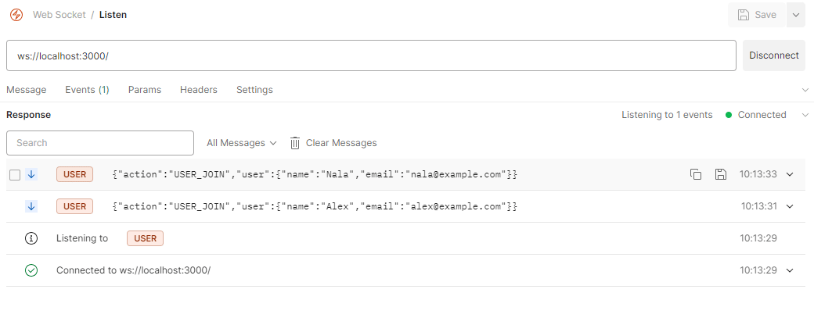Viewport: 814px width, 336px height.
Task: Click the incoming arrow icon on Nala message
Action: pyautogui.click(x=31, y=174)
